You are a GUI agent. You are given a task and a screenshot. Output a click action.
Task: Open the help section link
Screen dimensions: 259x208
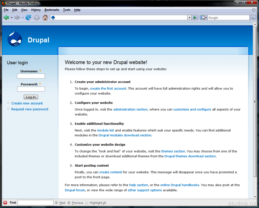pyautogui.click(x=139, y=185)
